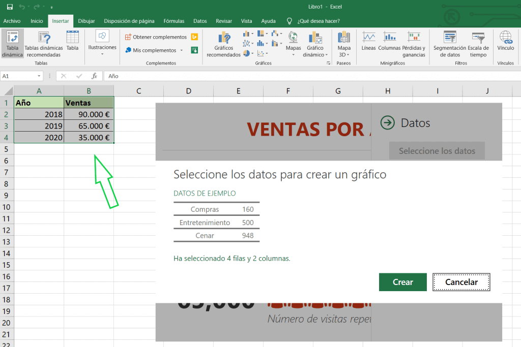Go to the Datos ribbon tab

tap(200, 21)
